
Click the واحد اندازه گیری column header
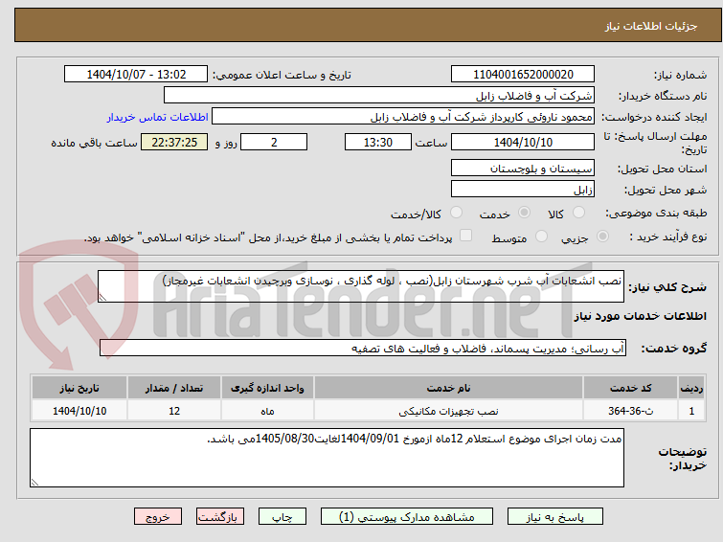pos(267,388)
